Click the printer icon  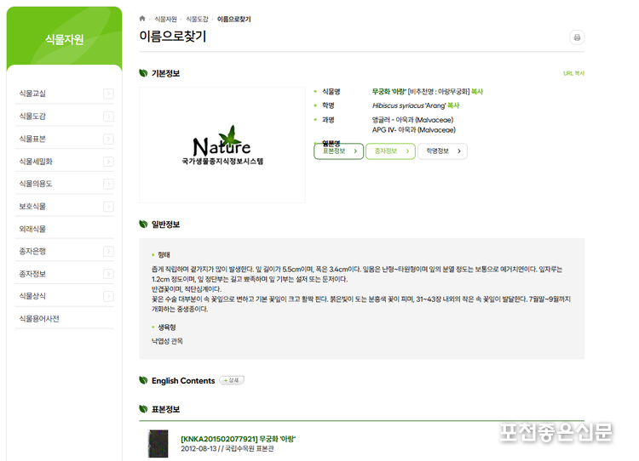pos(577,37)
